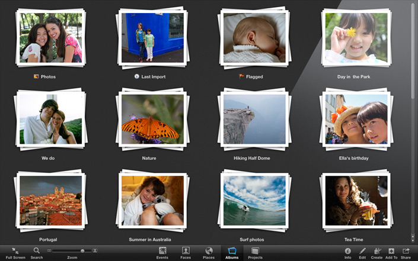Image resolution: width=418 pixels, height=261 pixels.
Task: Click the Flagged flag icon
Action: [x=241, y=76]
